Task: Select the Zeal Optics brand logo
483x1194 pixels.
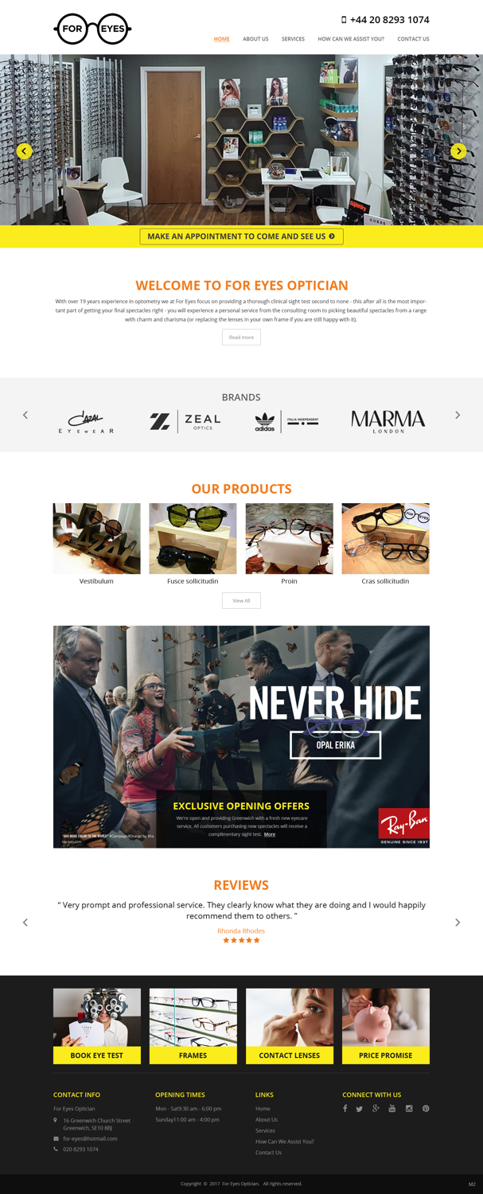Action: point(185,421)
